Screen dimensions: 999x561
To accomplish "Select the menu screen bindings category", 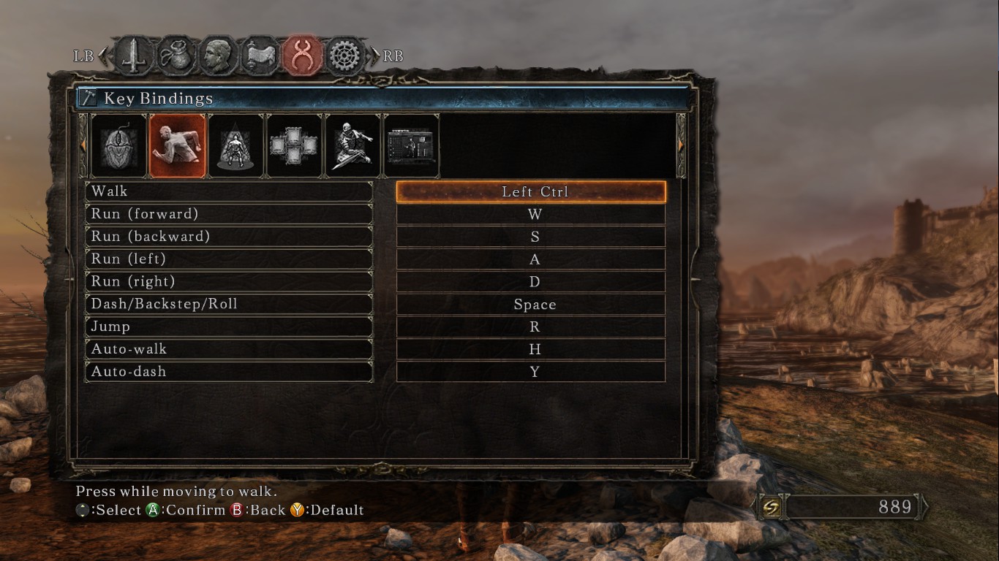I will tap(411, 145).
